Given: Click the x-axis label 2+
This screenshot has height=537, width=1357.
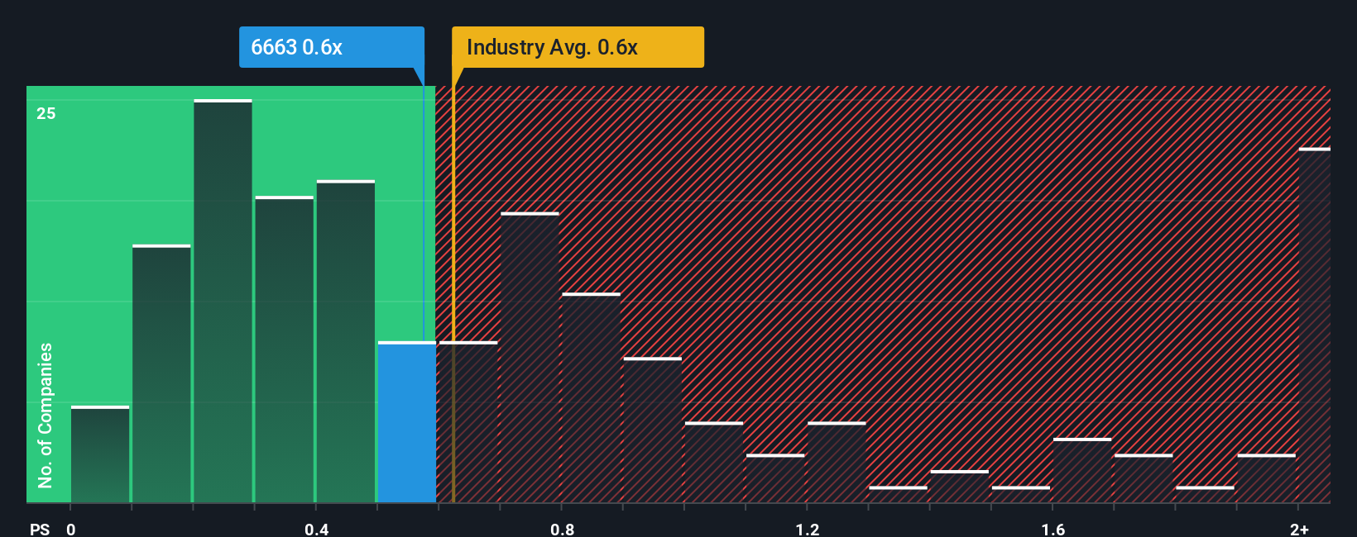Looking at the screenshot, I should (x=1299, y=529).
